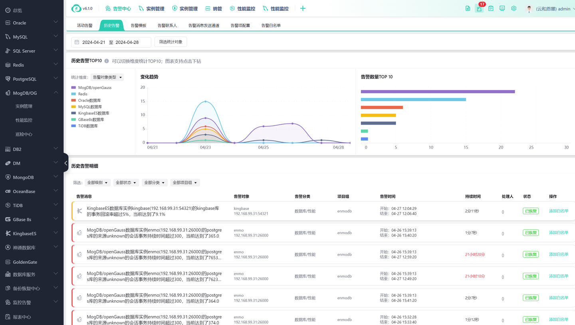Open the 告警对象类型 dimension dropdown
The image size is (575, 325).
(107, 77)
